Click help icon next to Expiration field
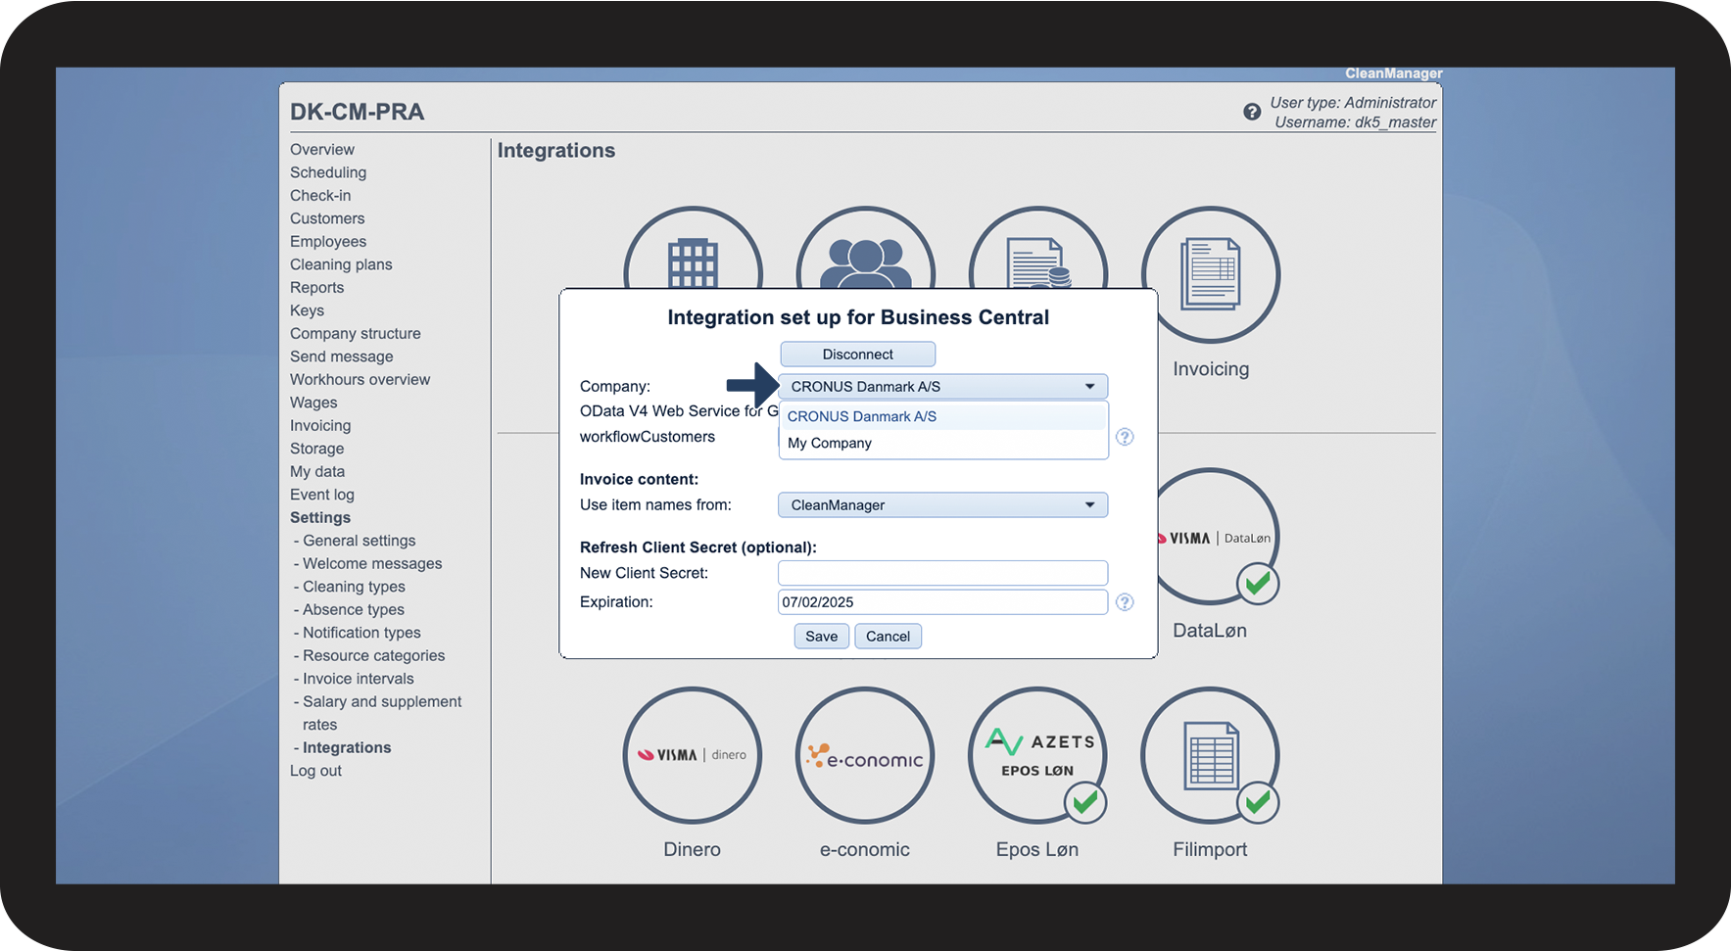 click(x=1125, y=602)
